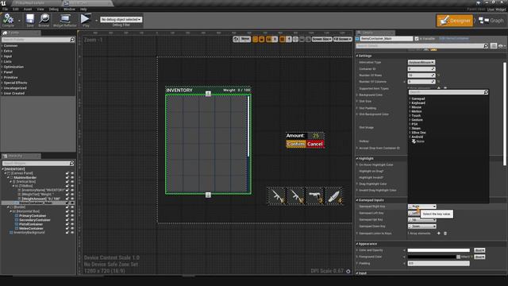Expand the Common palette category
The image size is (508, 286).
pos(2,46)
